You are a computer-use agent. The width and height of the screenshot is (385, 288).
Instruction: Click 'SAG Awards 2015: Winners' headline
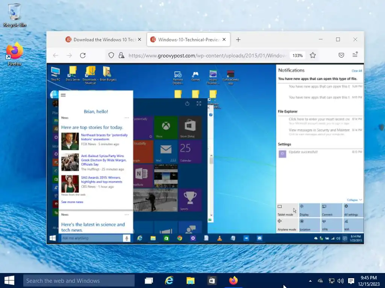tap(102, 180)
